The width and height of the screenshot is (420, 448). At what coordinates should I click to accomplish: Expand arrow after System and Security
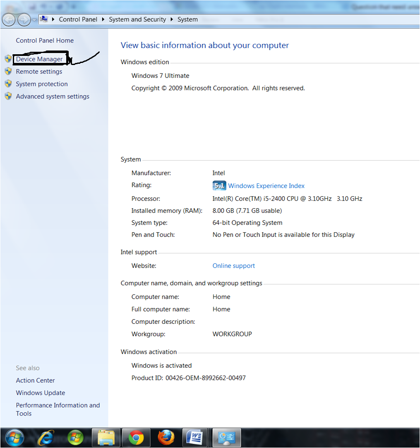(x=172, y=19)
